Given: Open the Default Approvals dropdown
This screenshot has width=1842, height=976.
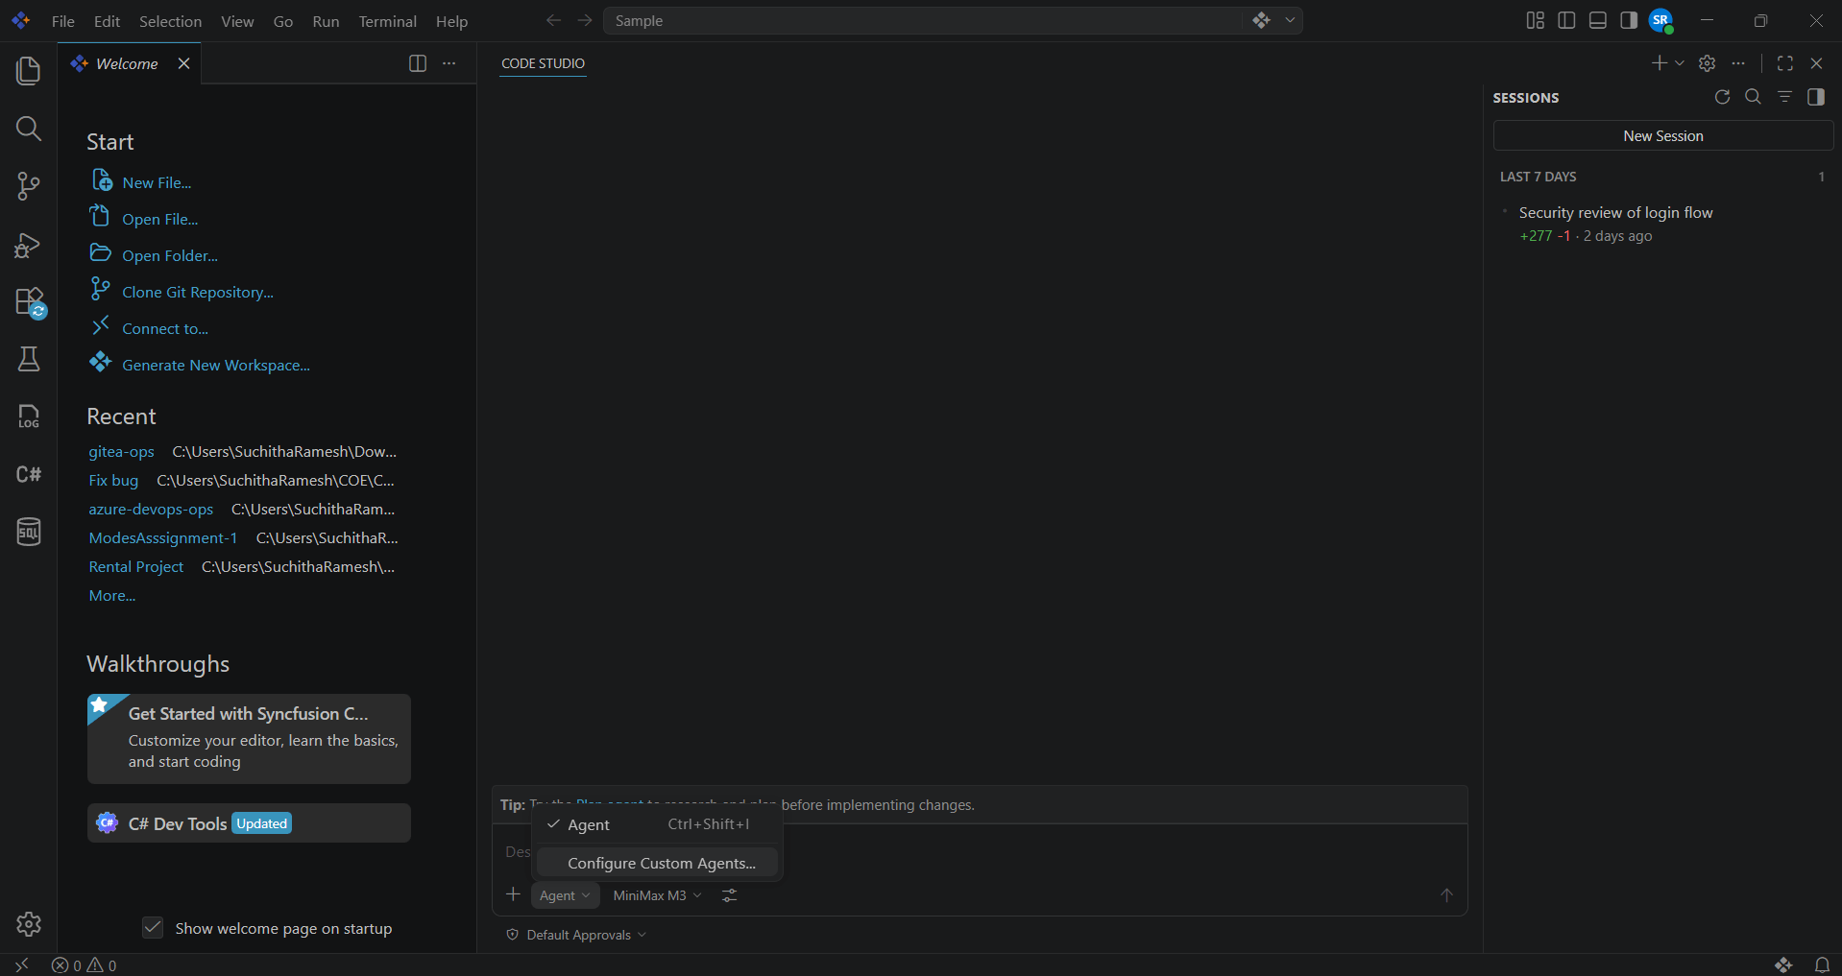Looking at the screenshot, I should click(577, 935).
